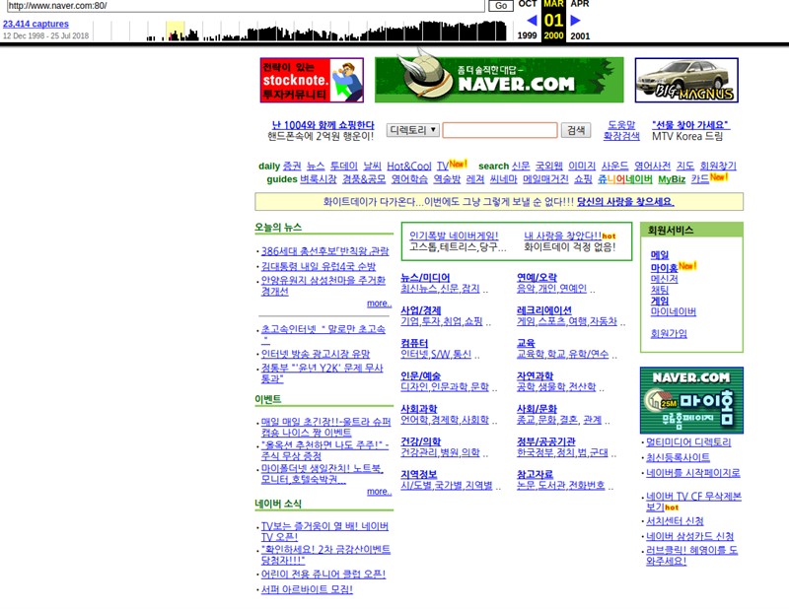Click the Wayback URL address field
The width and height of the screenshot is (789, 609).
tap(246, 6)
